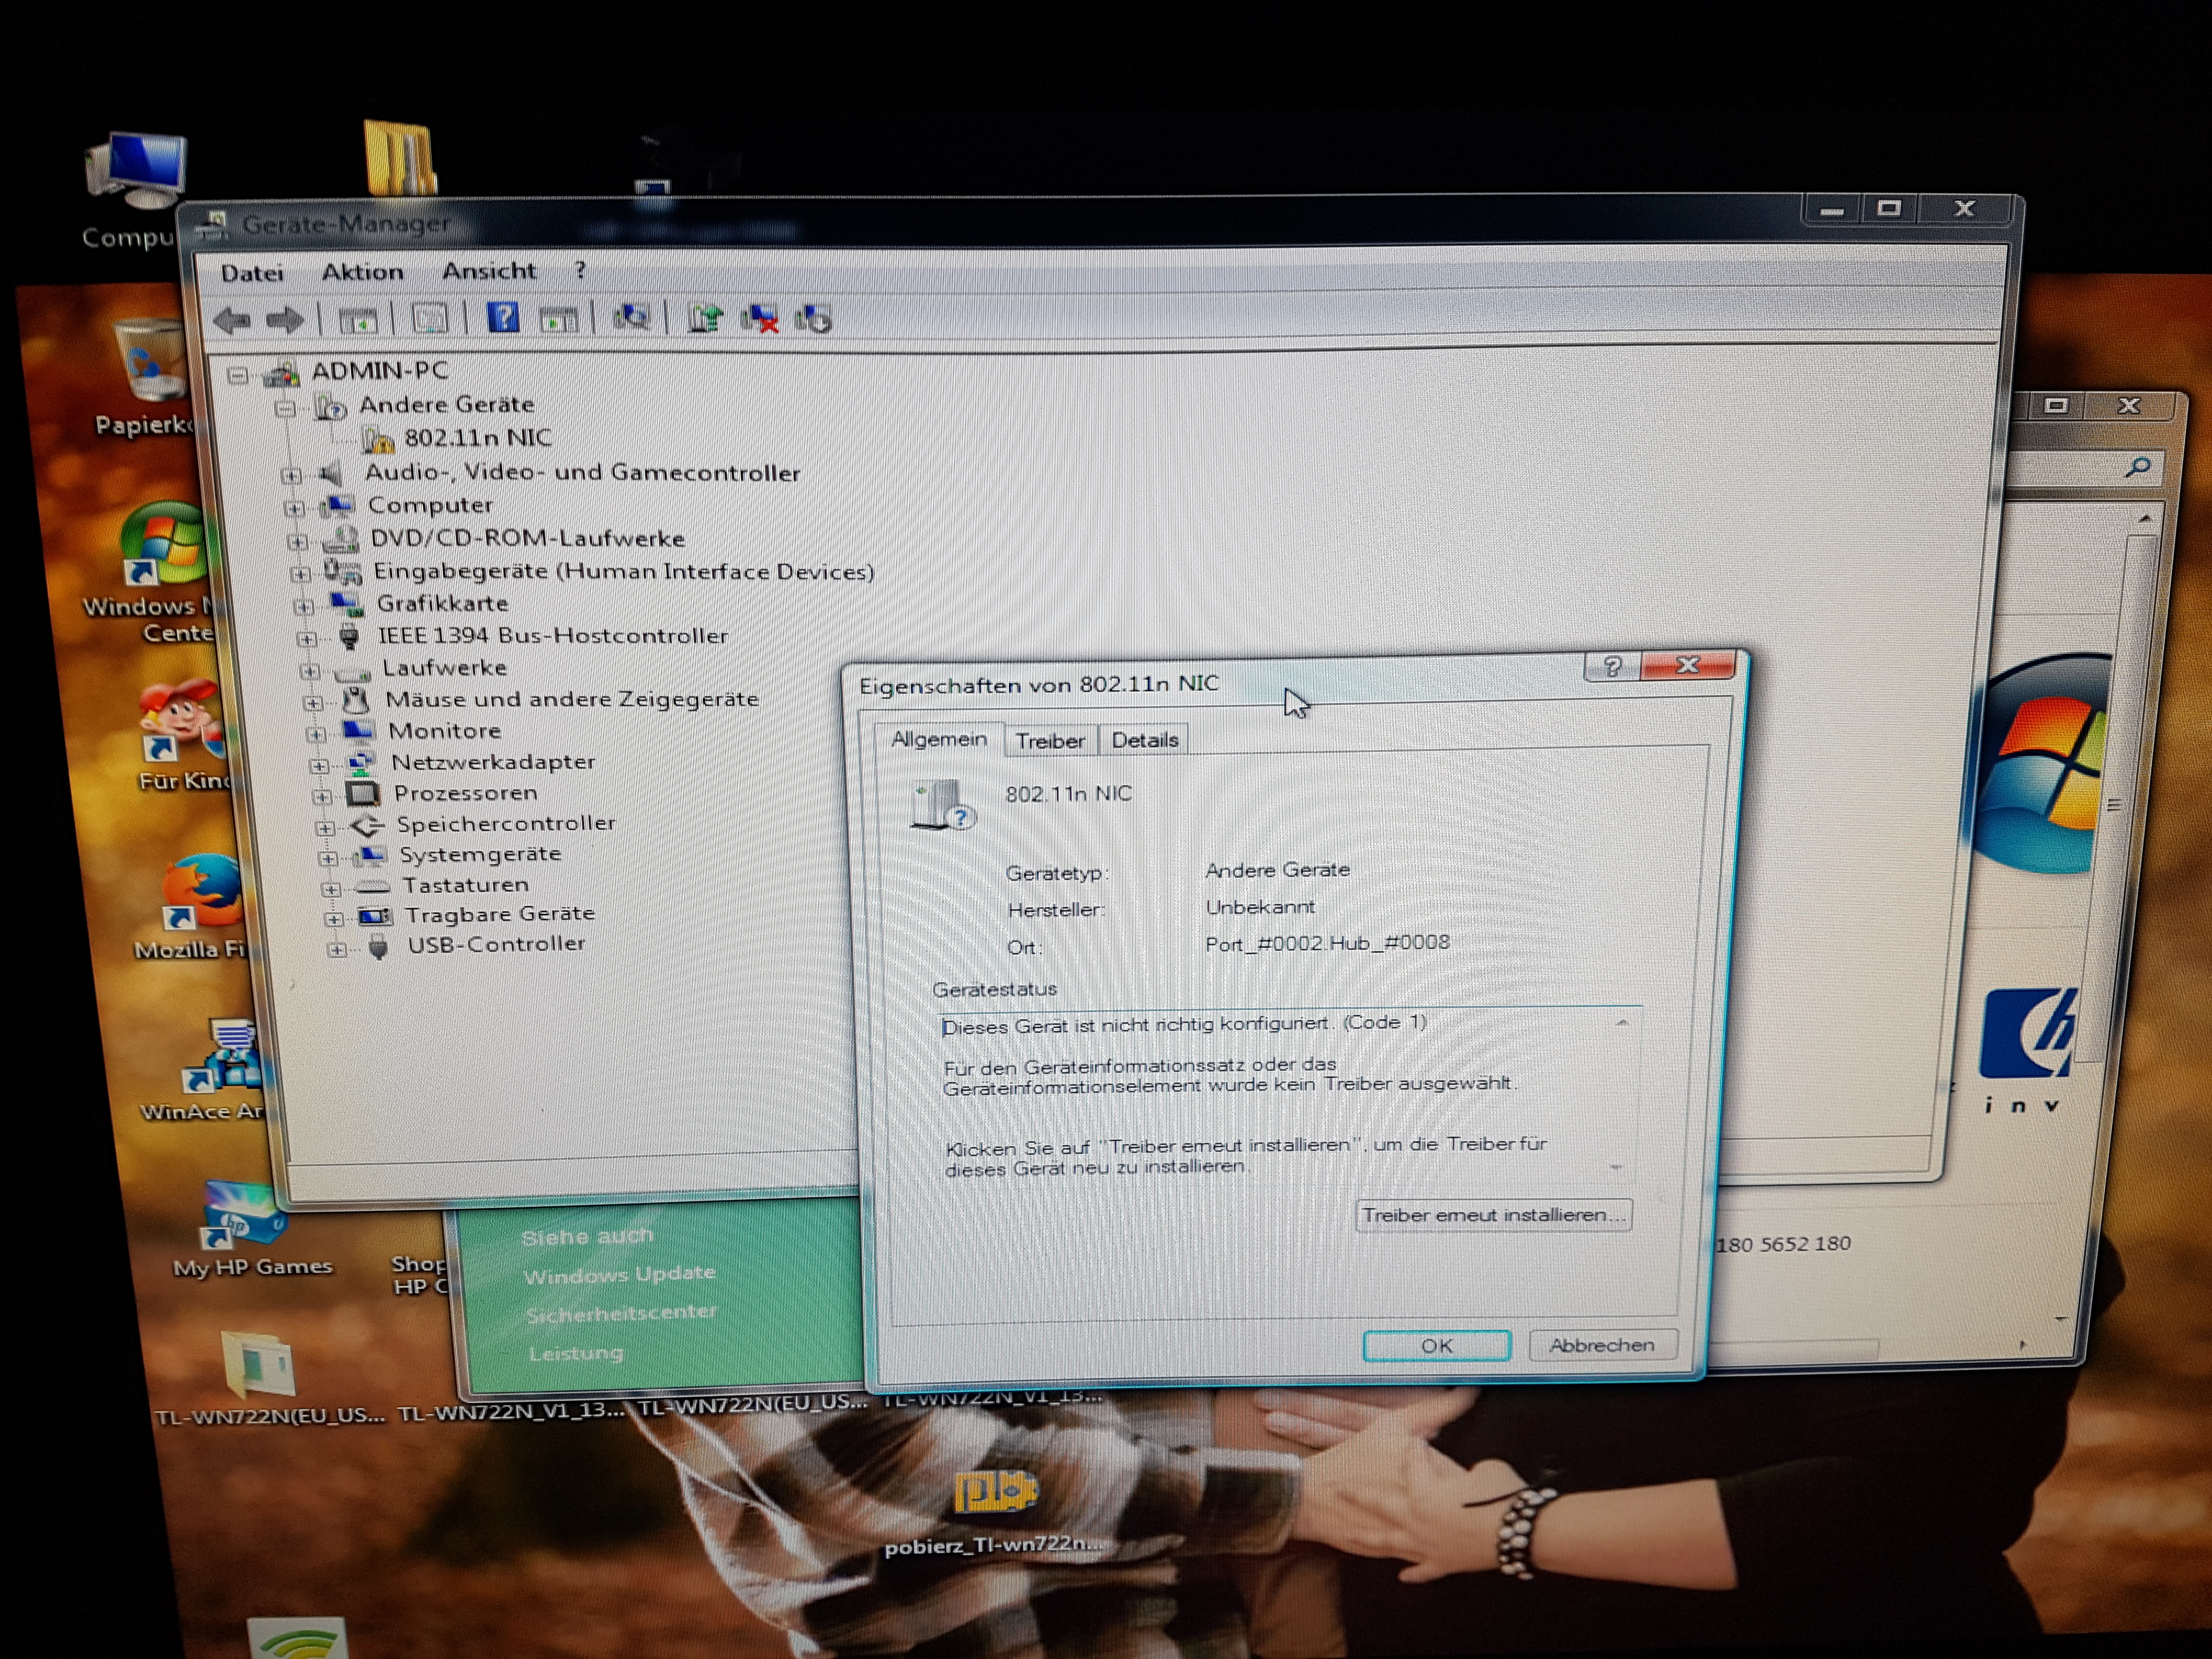Select the 802.11n NIC tree item
Image resolution: width=2212 pixels, height=1659 pixels.
pyautogui.click(x=477, y=438)
